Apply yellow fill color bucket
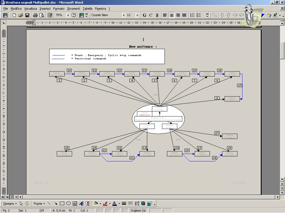This screenshot has width=285, height=213. coord(96,204)
